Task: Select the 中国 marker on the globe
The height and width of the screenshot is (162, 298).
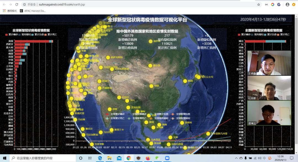Action: 152,86
